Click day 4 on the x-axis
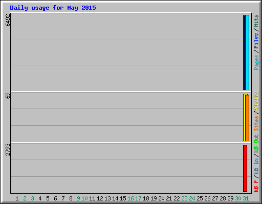262x204 pixels. [40, 198]
